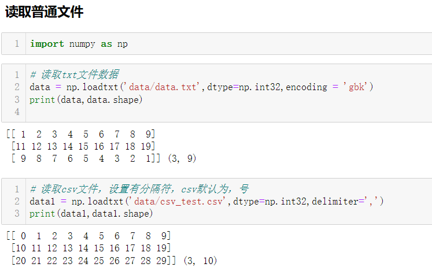Click the 'print(data1,data1.shape)' line

pos(91,214)
